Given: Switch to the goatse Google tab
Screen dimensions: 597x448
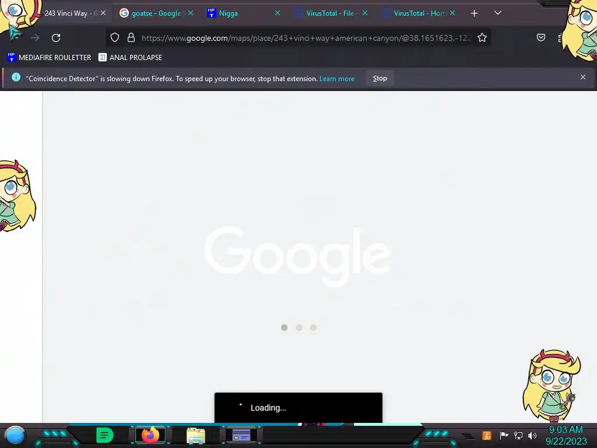Looking at the screenshot, I should tap(157, 13).
